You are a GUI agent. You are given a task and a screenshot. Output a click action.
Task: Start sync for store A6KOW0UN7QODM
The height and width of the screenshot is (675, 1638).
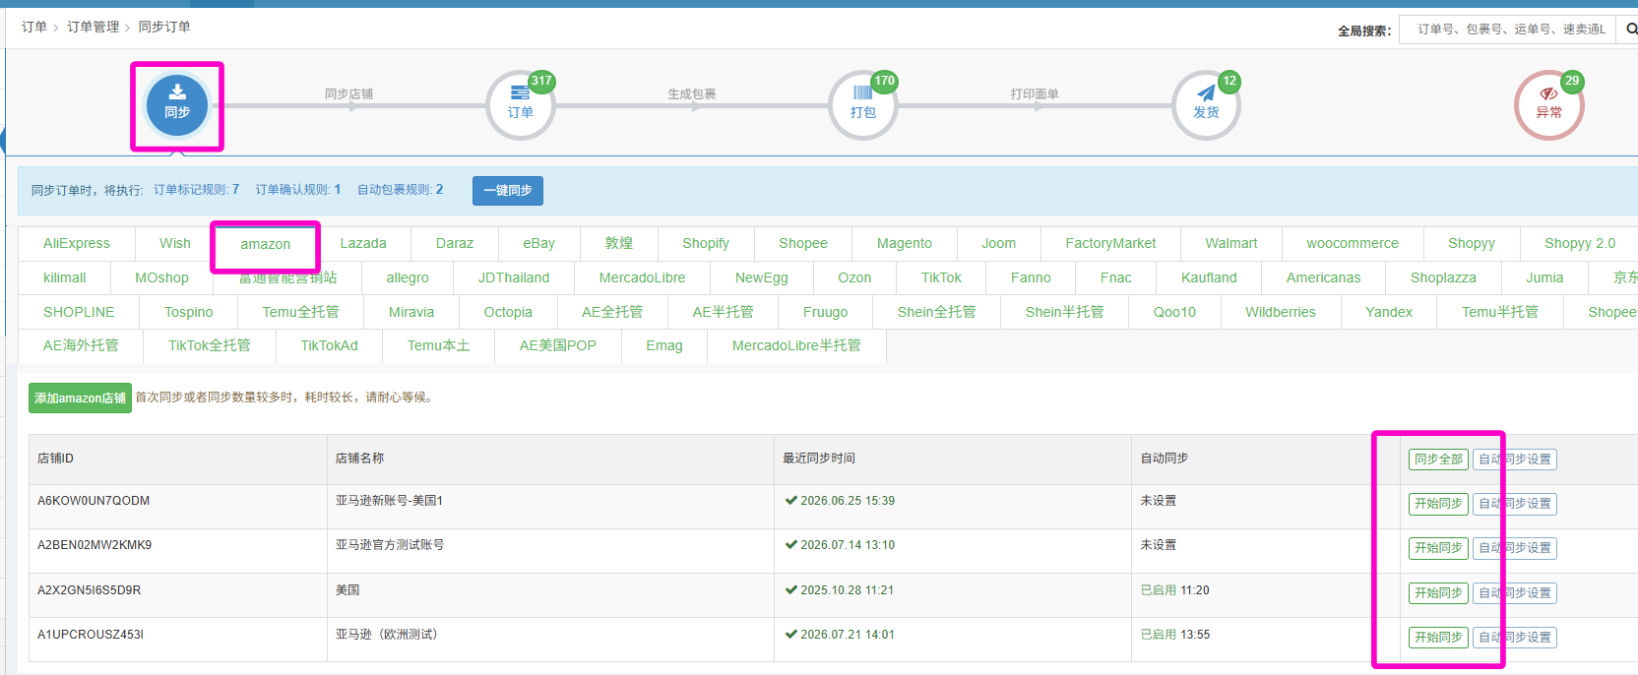(x=1438, y=503)
